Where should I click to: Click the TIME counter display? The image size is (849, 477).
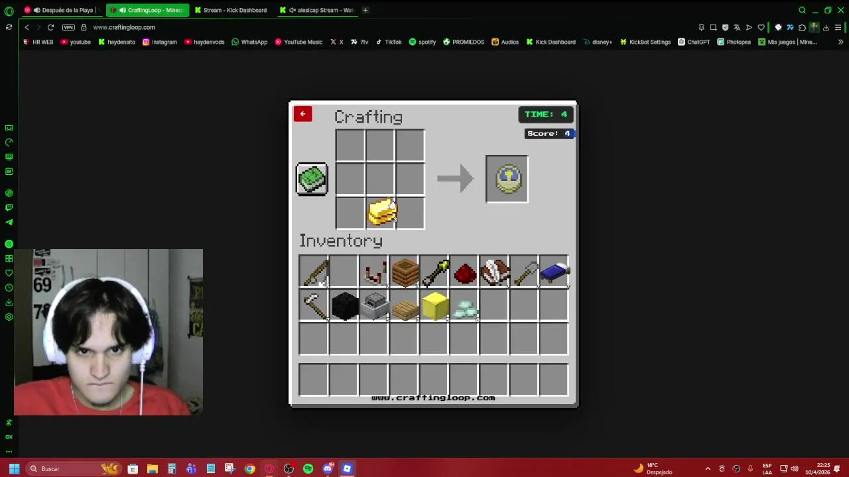[x=546, y=114]
